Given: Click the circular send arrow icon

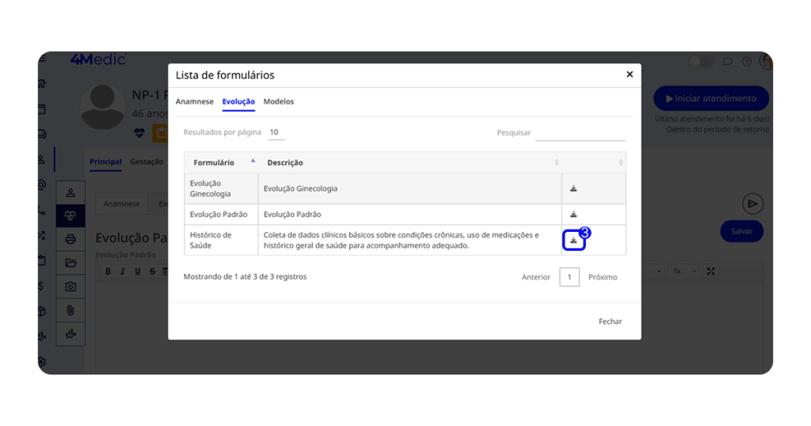Looking at the screenshot, I should click(752, 203).
